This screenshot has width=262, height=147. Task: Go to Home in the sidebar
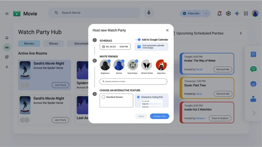coord(7,38)
